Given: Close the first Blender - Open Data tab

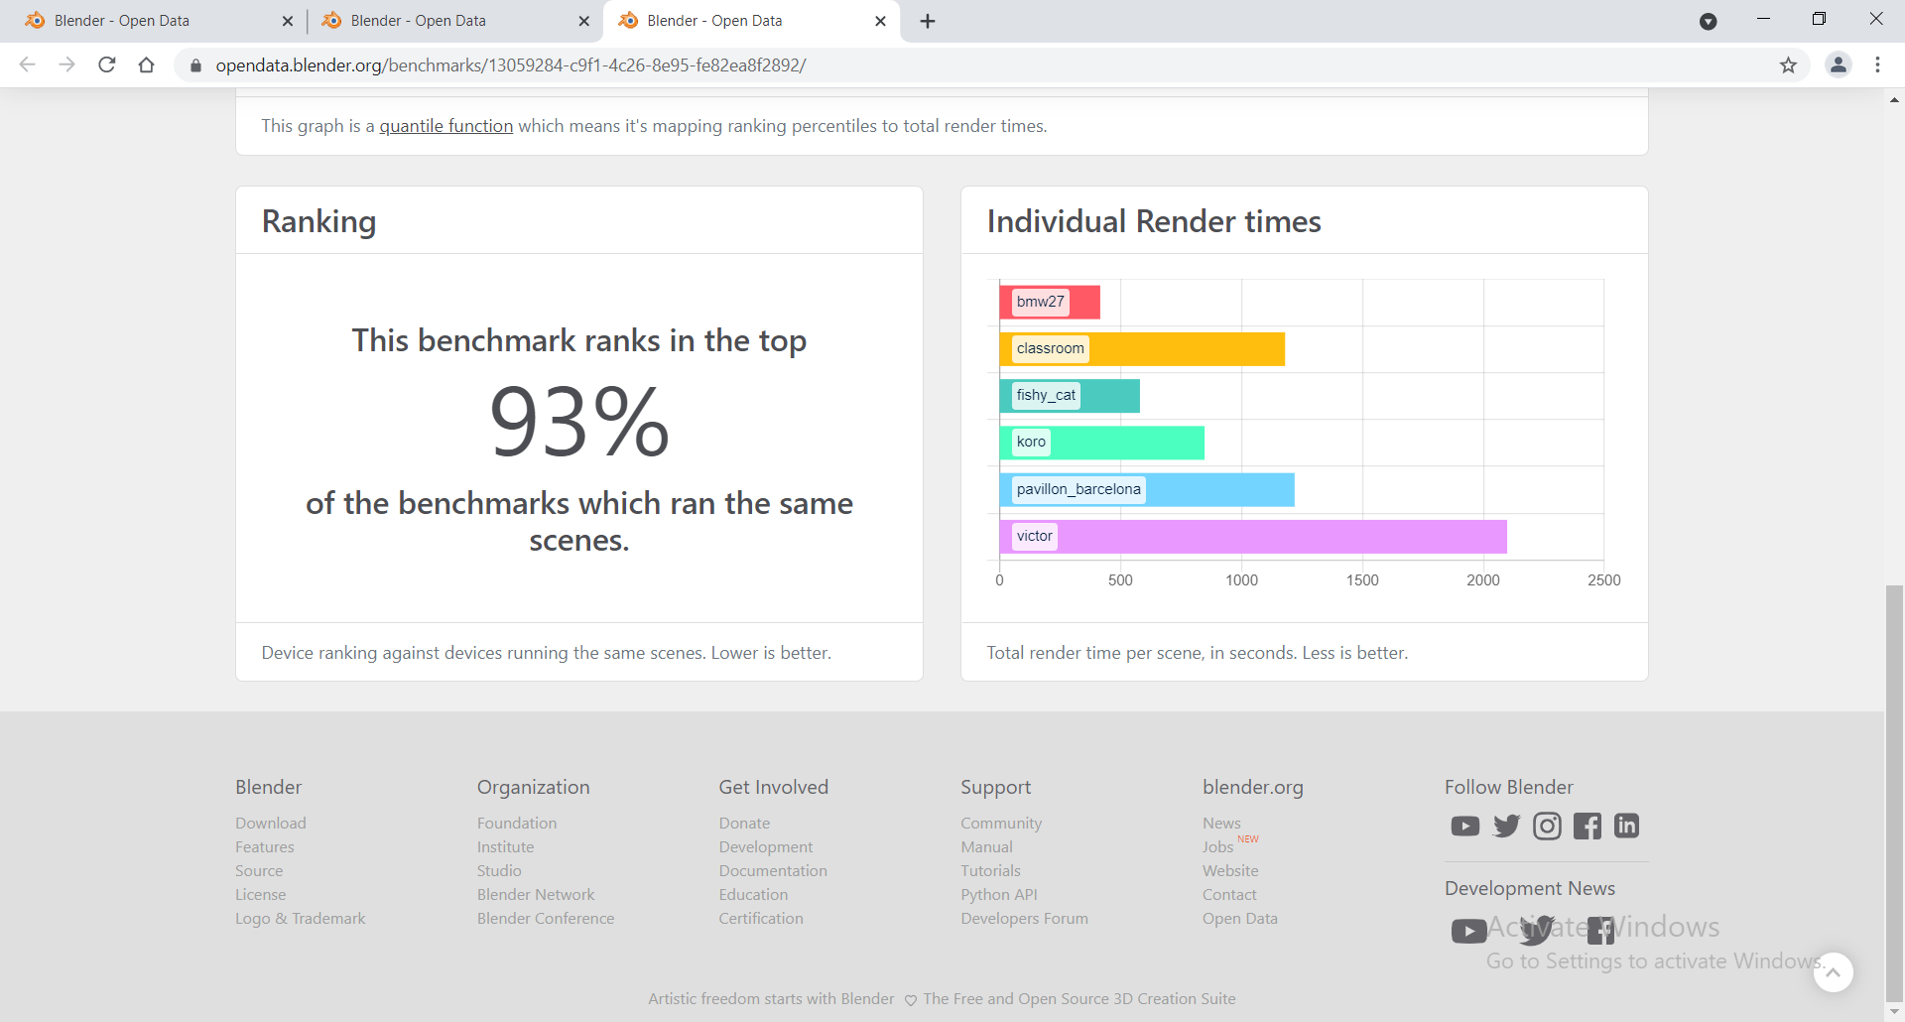Looking at the screenshot, I should tap(288, 21).
